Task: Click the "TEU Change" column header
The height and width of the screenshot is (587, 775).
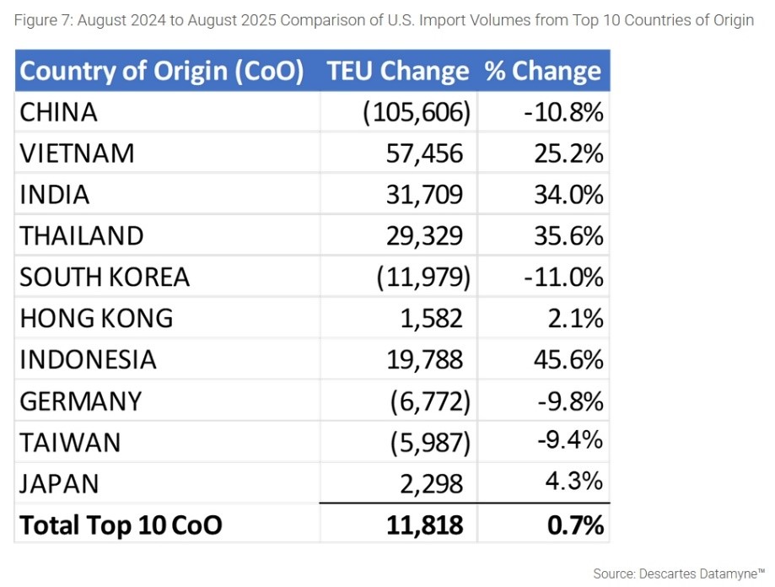Action: 398,71
